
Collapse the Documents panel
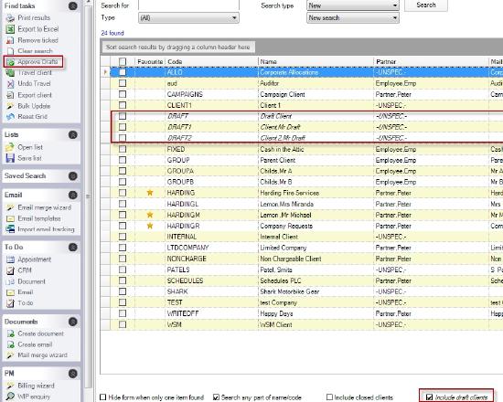(x=73, y=322)
